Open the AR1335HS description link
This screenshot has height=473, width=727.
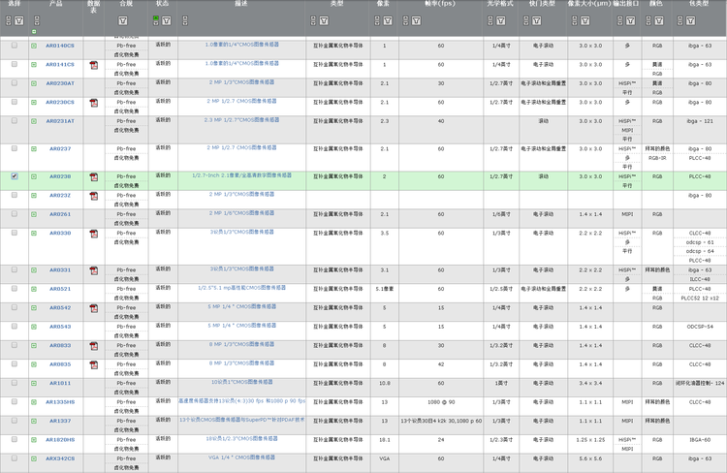coord(241,400)
